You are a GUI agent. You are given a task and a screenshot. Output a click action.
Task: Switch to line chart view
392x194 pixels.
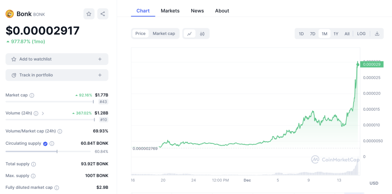pos(189,34)
